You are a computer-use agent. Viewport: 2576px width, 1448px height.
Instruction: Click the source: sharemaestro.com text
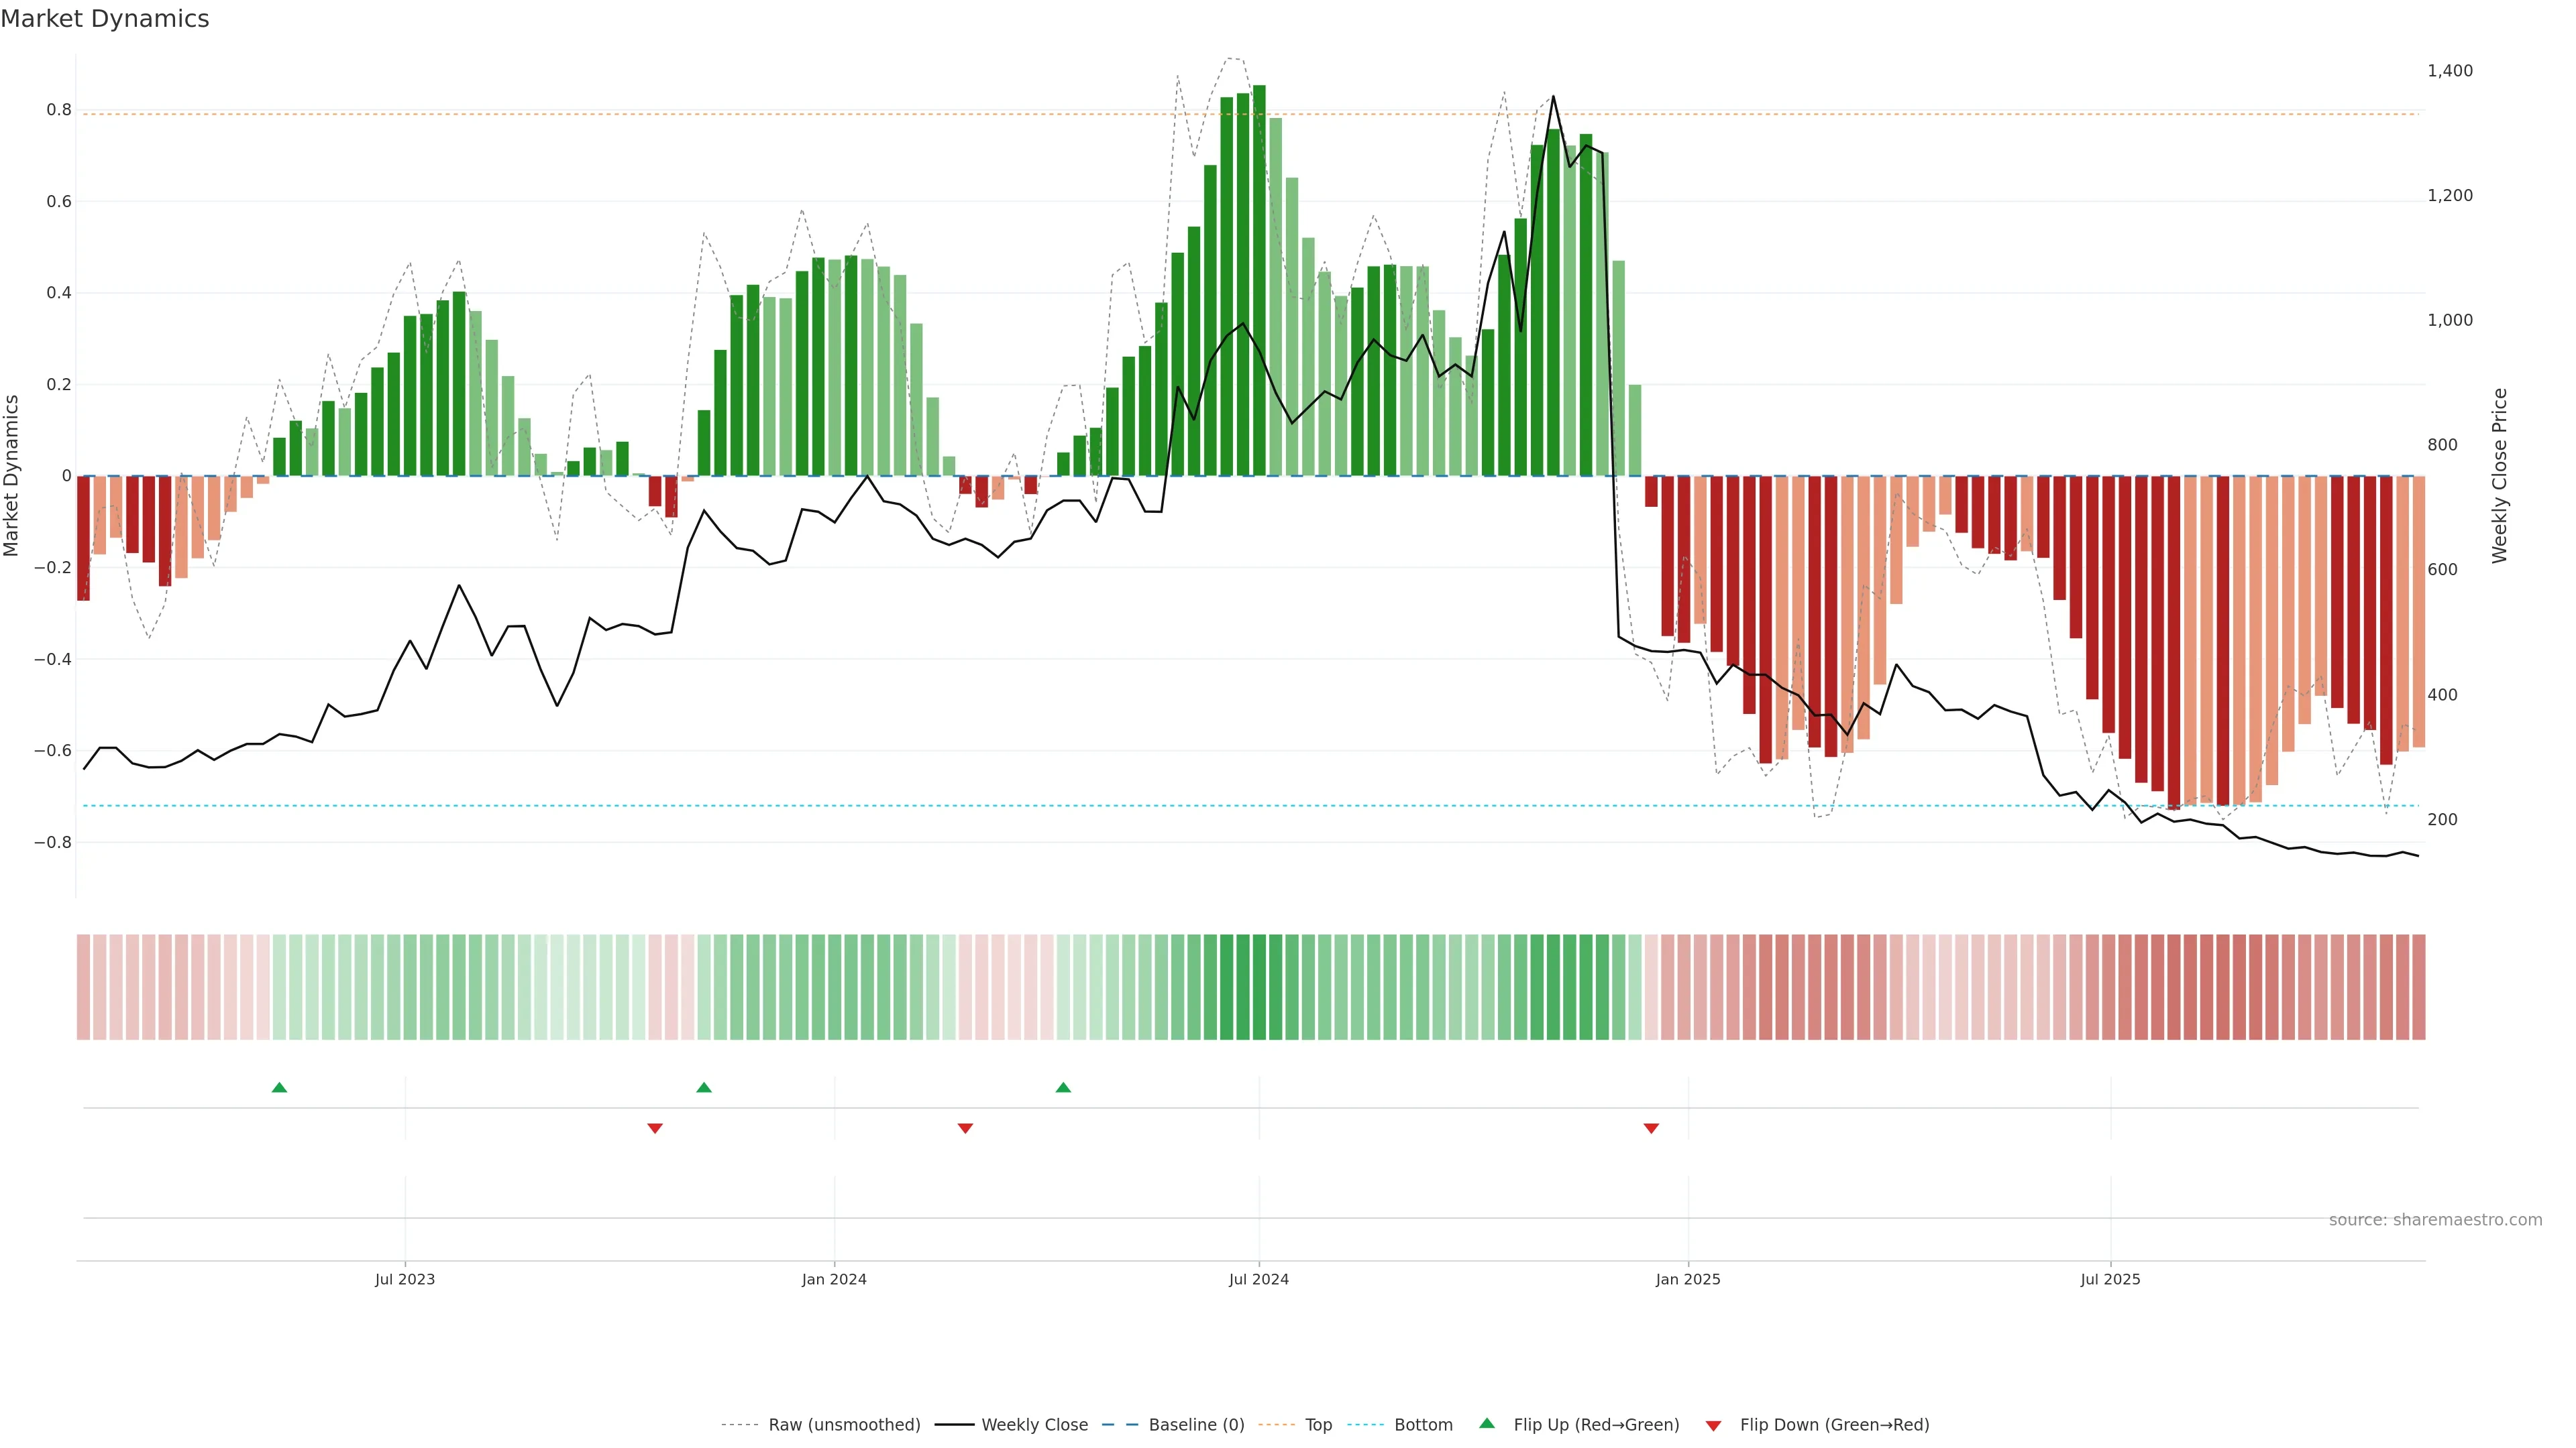[x=2435, y=1219]
